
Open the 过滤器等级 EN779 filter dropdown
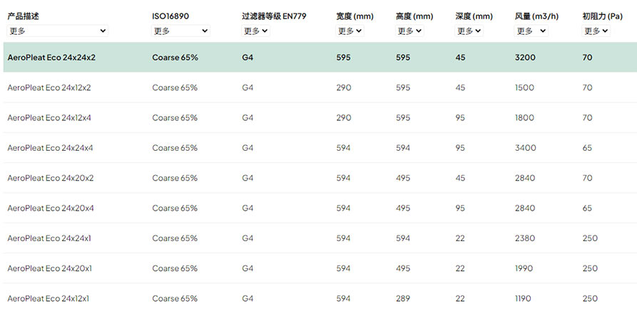[256, 31]
